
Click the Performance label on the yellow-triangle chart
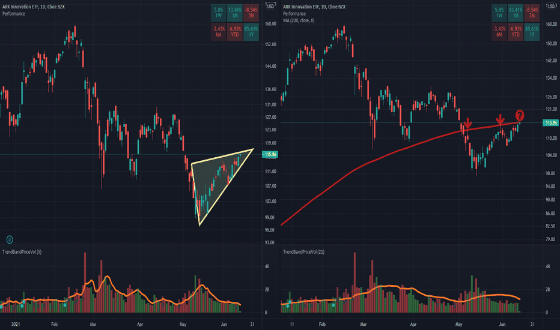[x=14, y=14]
